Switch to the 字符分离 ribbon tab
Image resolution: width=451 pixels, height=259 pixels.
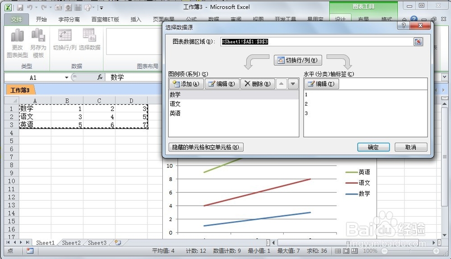pyautogui.click(x=69, y=19)
